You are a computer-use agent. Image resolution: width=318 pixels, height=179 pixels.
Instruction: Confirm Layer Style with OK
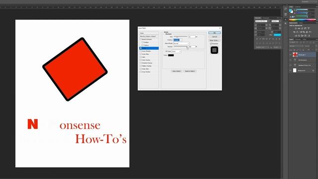click(214, 33)
